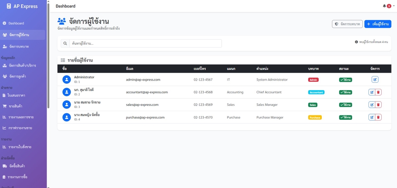
Task: Click edit icon for นาย สมชาย รักขาย
Action: point(372,105)
